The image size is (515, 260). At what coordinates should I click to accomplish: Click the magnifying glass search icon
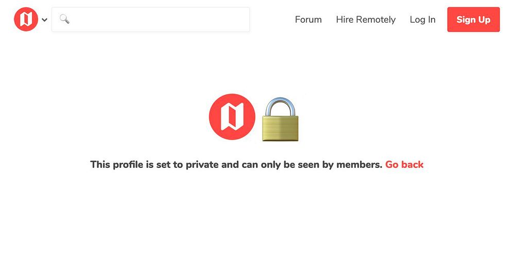(64, 20)
